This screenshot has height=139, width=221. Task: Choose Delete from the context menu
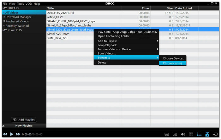pos(126,63)
